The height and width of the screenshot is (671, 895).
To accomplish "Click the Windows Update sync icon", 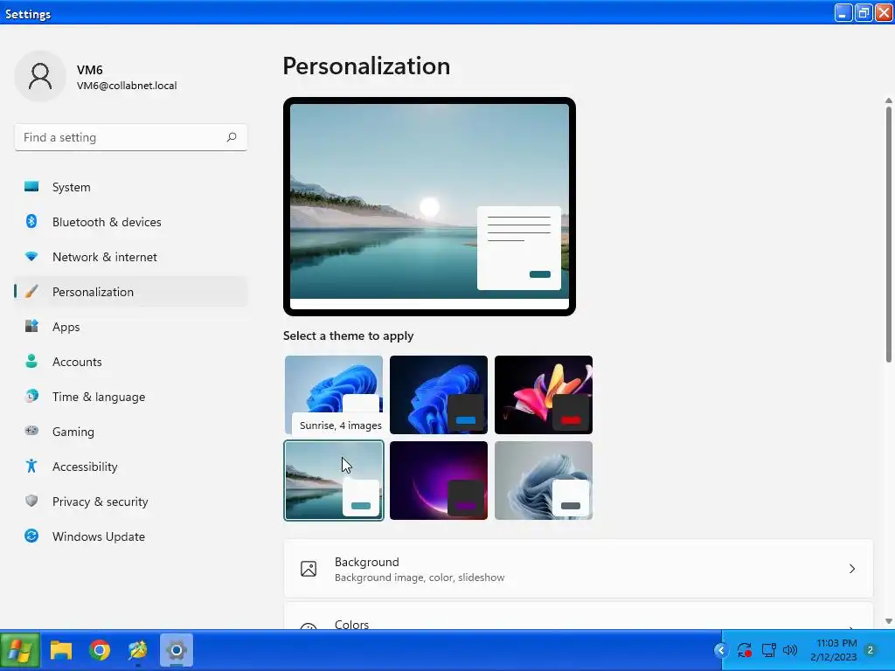I will point(31,536).
